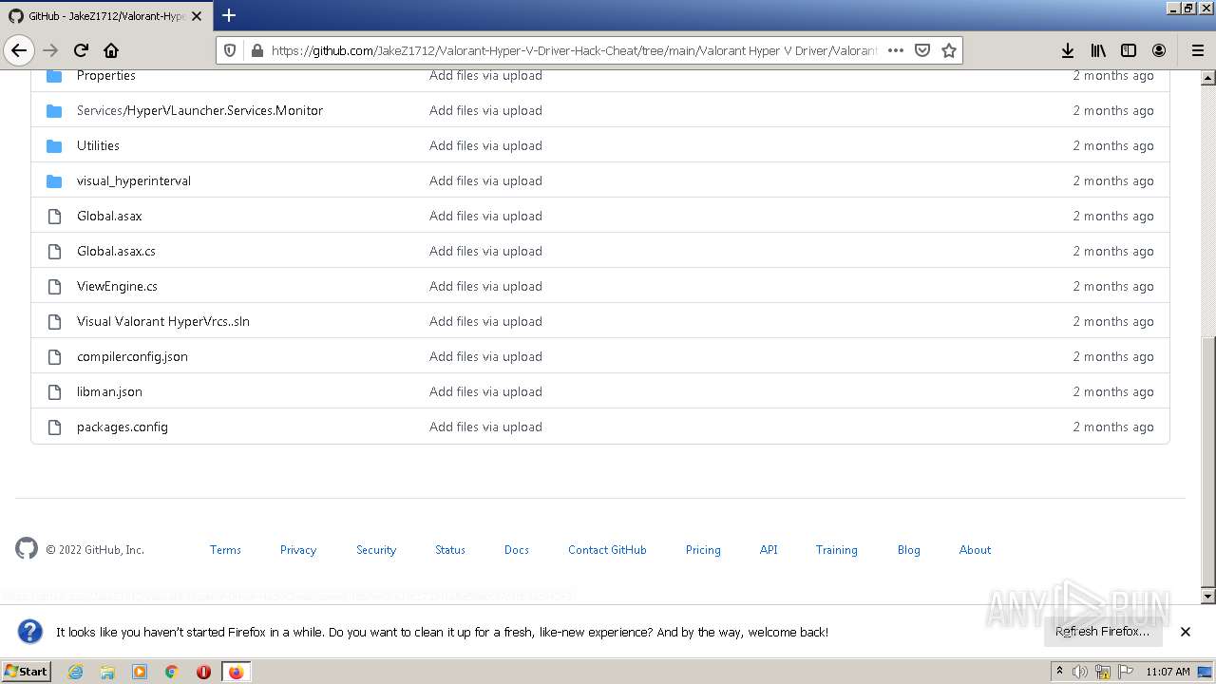The image size is (1216, 684).
Task: Launch Internet Explorer from taskbar
Action: 75,672
